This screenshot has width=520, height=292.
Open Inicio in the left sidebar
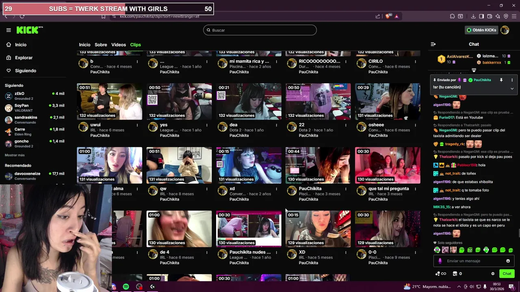point(16,45)
